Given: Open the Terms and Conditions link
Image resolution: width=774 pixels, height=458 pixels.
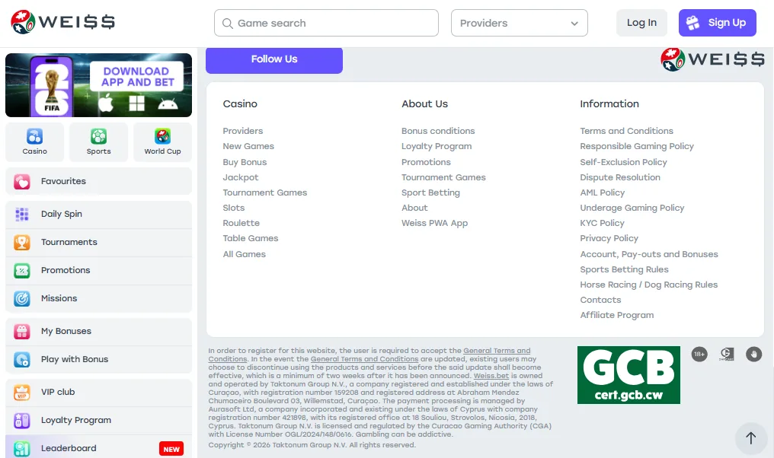Looking at the screenshot, I should pos(626,131).
